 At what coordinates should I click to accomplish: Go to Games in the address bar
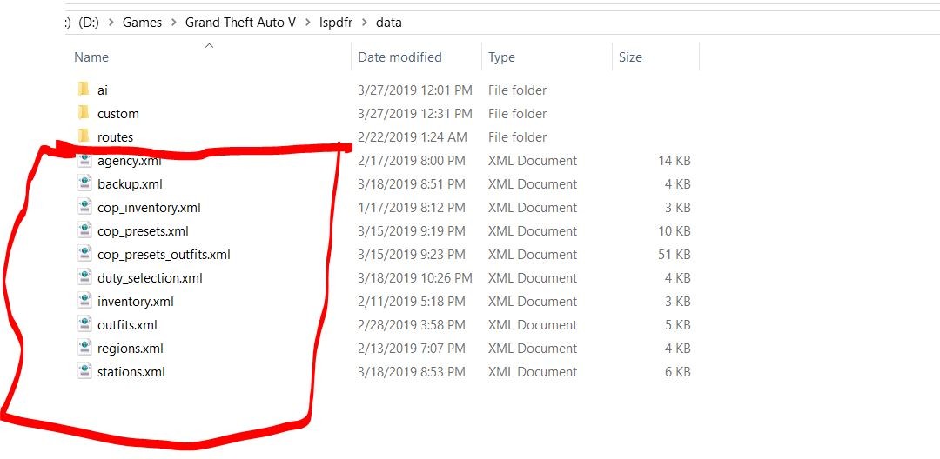[x=142, y=23]
